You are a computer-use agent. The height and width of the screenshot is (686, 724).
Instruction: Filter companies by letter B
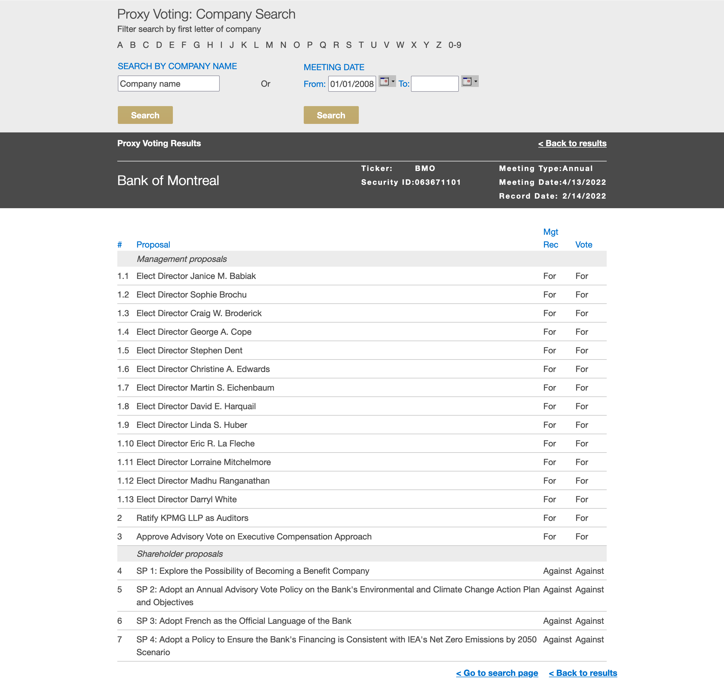pos(133,45)
